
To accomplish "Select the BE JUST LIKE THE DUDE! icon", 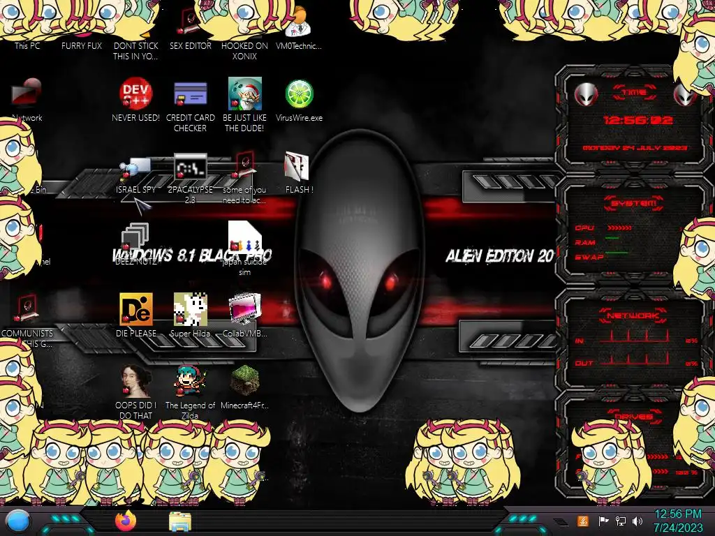I will tap(245, 94).
